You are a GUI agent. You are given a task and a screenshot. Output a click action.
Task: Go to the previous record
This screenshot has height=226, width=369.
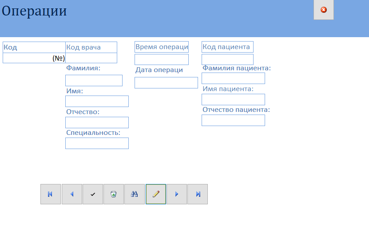coord(72,194)
